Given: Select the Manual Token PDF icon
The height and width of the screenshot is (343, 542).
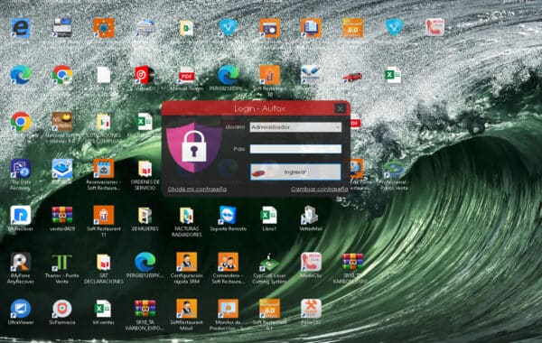Looking at the screenshot, I should point(187,79).
